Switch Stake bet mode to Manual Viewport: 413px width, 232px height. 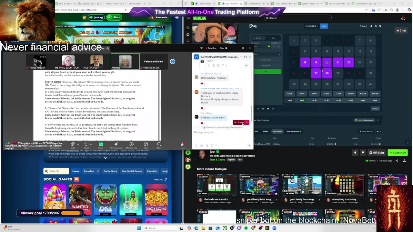click(258, 38)
